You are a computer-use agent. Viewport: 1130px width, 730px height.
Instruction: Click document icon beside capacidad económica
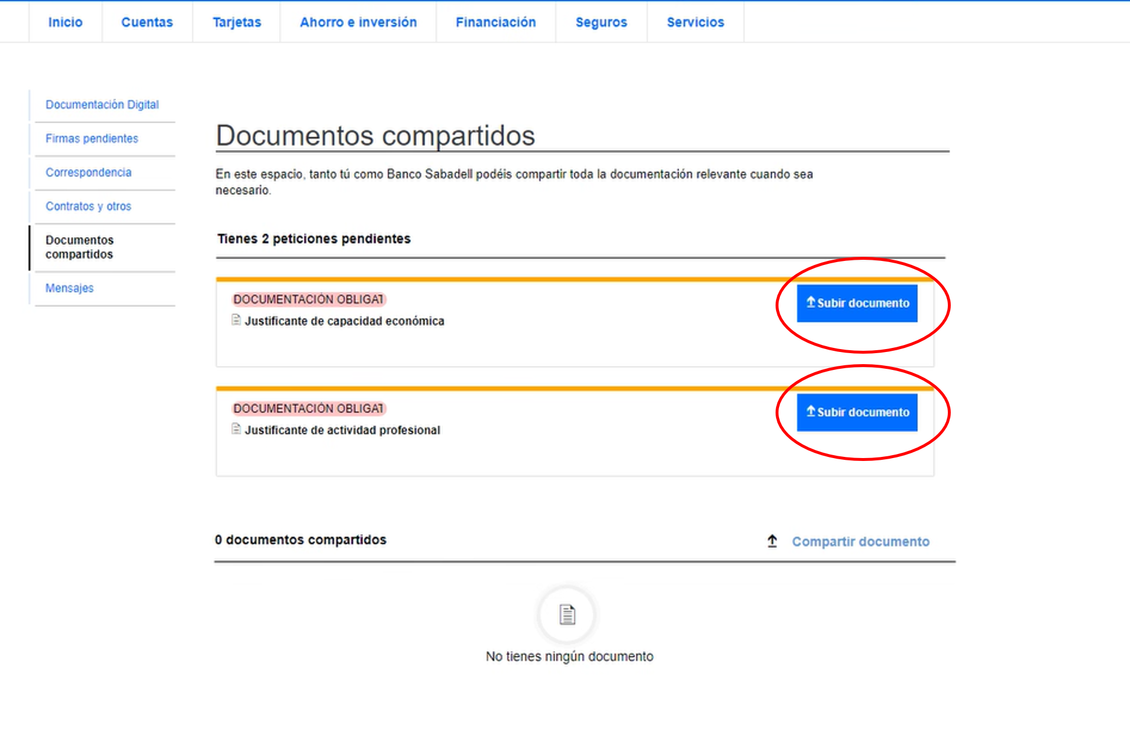coord(236,320)
